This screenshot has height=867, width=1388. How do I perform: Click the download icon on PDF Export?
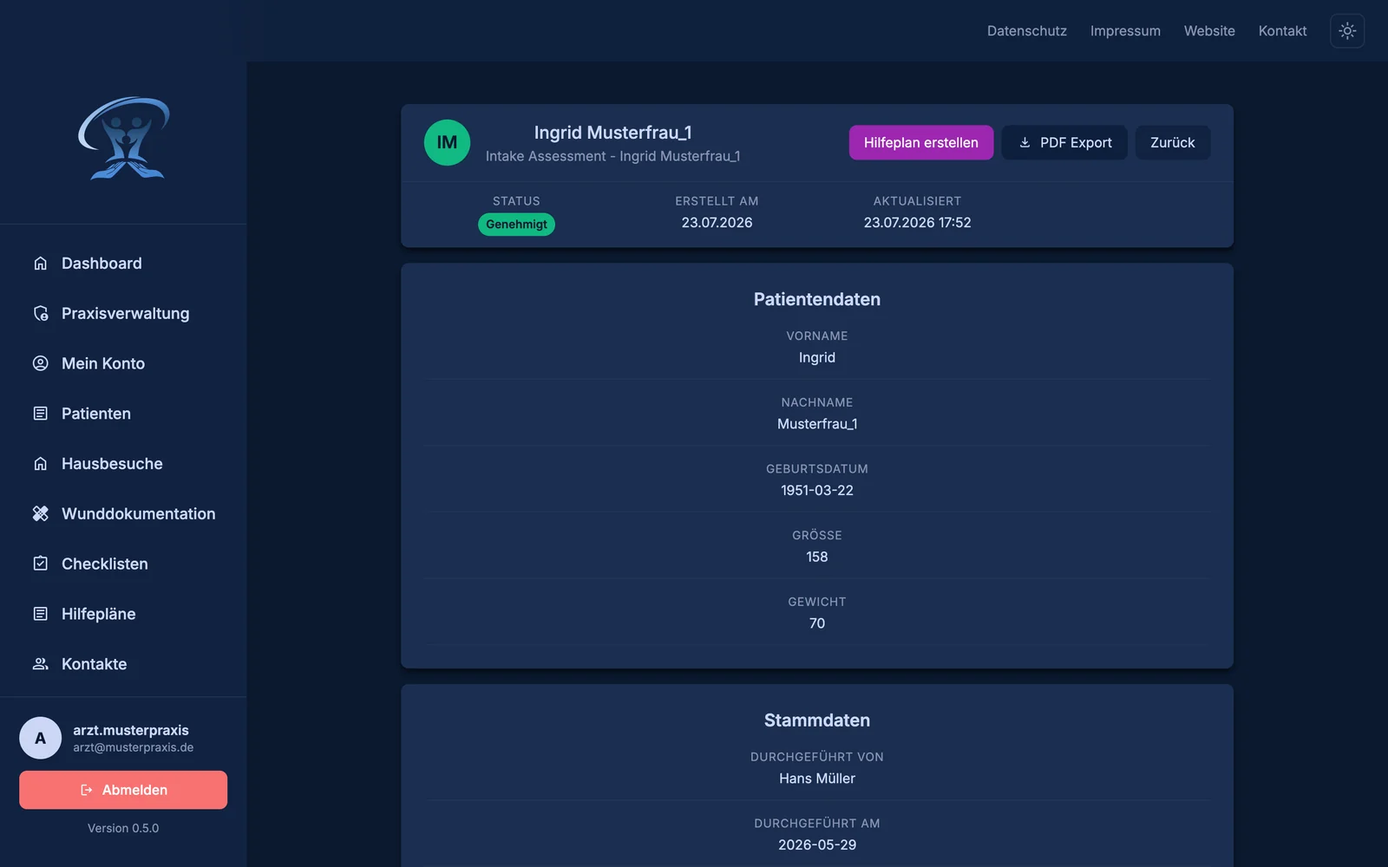tap(1025, 142)
